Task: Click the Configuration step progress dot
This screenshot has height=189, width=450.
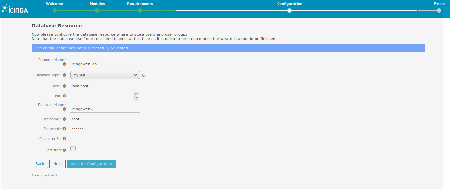Action: pos(289,10)
